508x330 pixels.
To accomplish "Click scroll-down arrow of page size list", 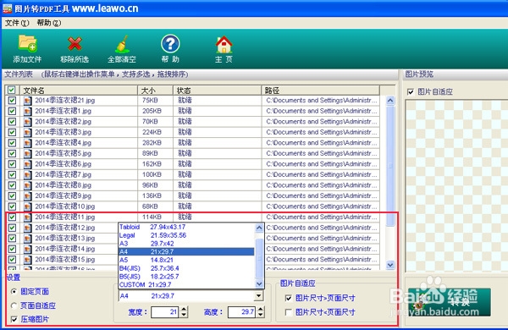I will pyautogui.click(x=259, y=284).
